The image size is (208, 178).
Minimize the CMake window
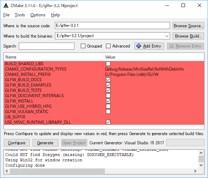167,5
